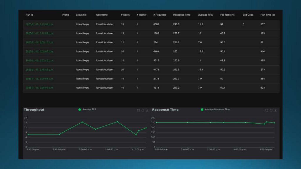Image resolution: width=301 pixels, height=169 pixels.
Task: Toggle Average Response Time legend series
Action: point(215,110)
